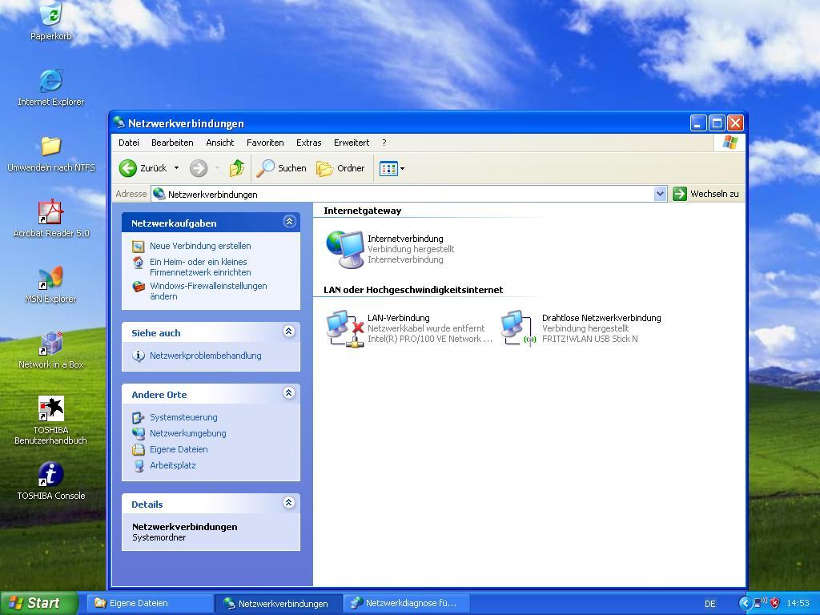Open Netzwerkproblembehandlung help link
The height and width of the screenshot is (615, 820).
pos(206,356)
